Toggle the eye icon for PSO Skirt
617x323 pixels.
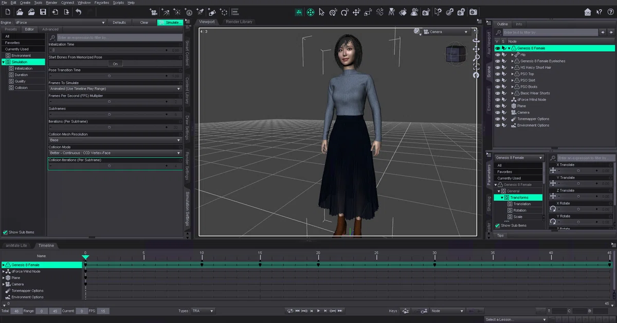pyautogui.click(x=497, y=80)
